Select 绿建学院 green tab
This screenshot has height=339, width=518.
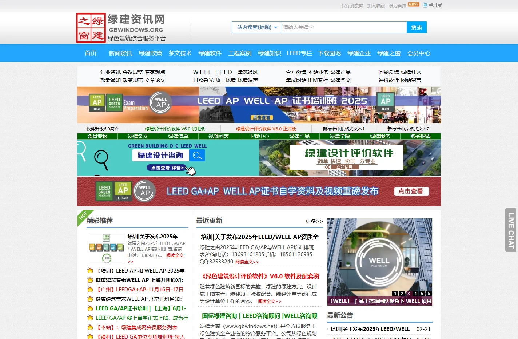(340, 136)
